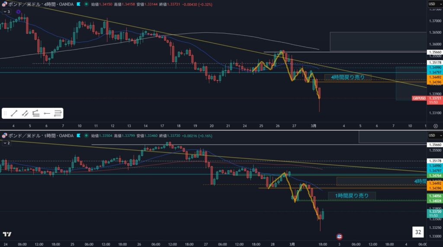This screenshot has width=443, height=247.
Task: Select the trend line drawing tool
Action: pyautogui.click(x=14, y=114)
